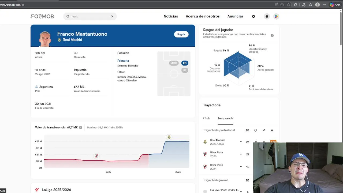Select the Temporada tab in Trayectoria
Screen dimensions: 343x193
[225, 118]
